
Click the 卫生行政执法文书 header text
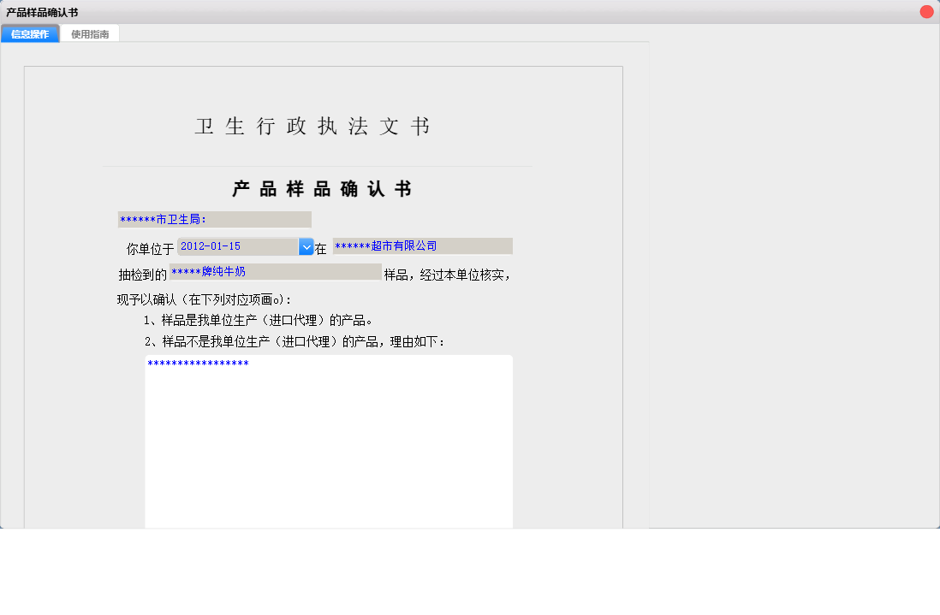313,125
